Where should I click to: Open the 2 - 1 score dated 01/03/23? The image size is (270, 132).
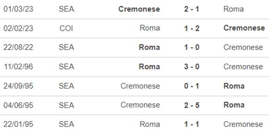click(191, 9)
